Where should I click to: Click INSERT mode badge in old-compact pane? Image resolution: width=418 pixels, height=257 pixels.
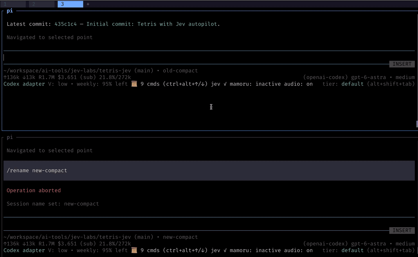point(402,64)
